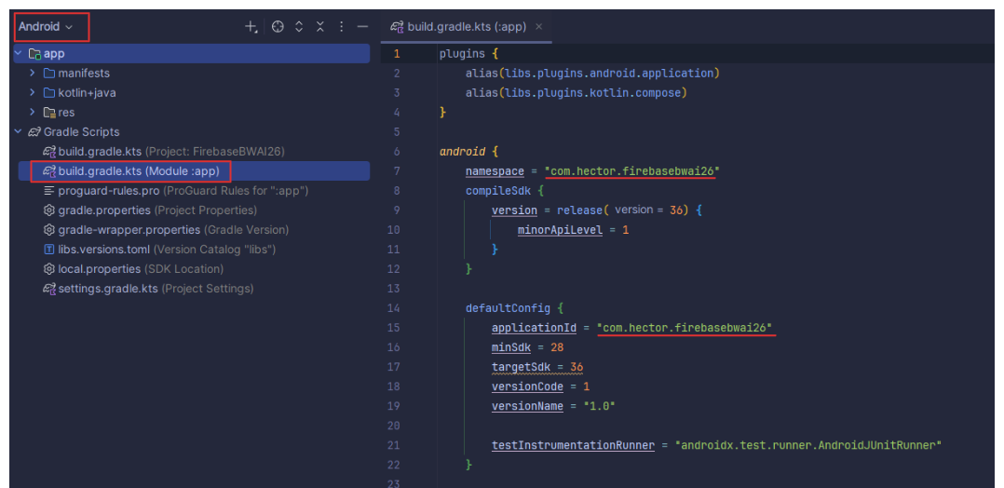Click the kotlin+java folder icon

click(49, 93)
